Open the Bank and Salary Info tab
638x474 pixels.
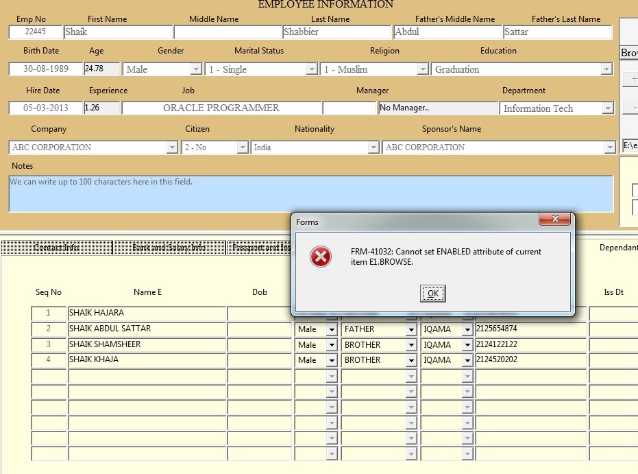(x=169, y=248)
